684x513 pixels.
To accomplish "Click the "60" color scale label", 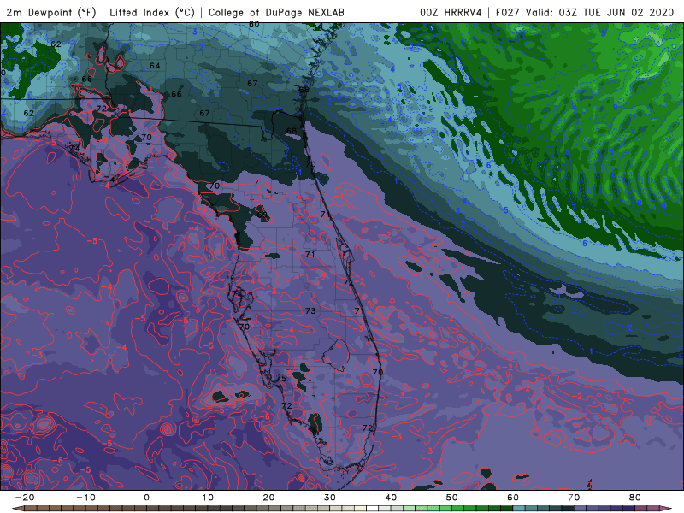I will coord(513,498).
